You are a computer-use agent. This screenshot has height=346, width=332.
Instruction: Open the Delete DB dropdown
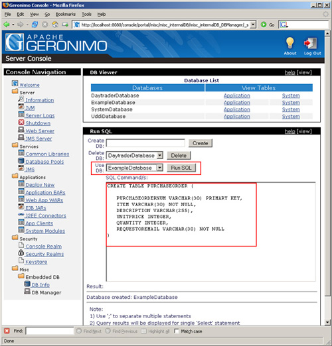tap(159, 155)
